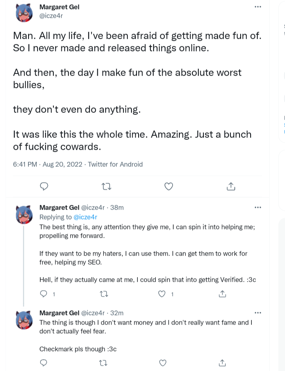285x371 pixels.
Task: Open more menu on 38m reply
Action: pyautogui.click(x=258, y=207)
